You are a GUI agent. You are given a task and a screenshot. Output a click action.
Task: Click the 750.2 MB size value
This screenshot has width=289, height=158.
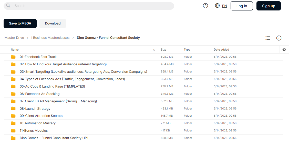tap(167, 86)
